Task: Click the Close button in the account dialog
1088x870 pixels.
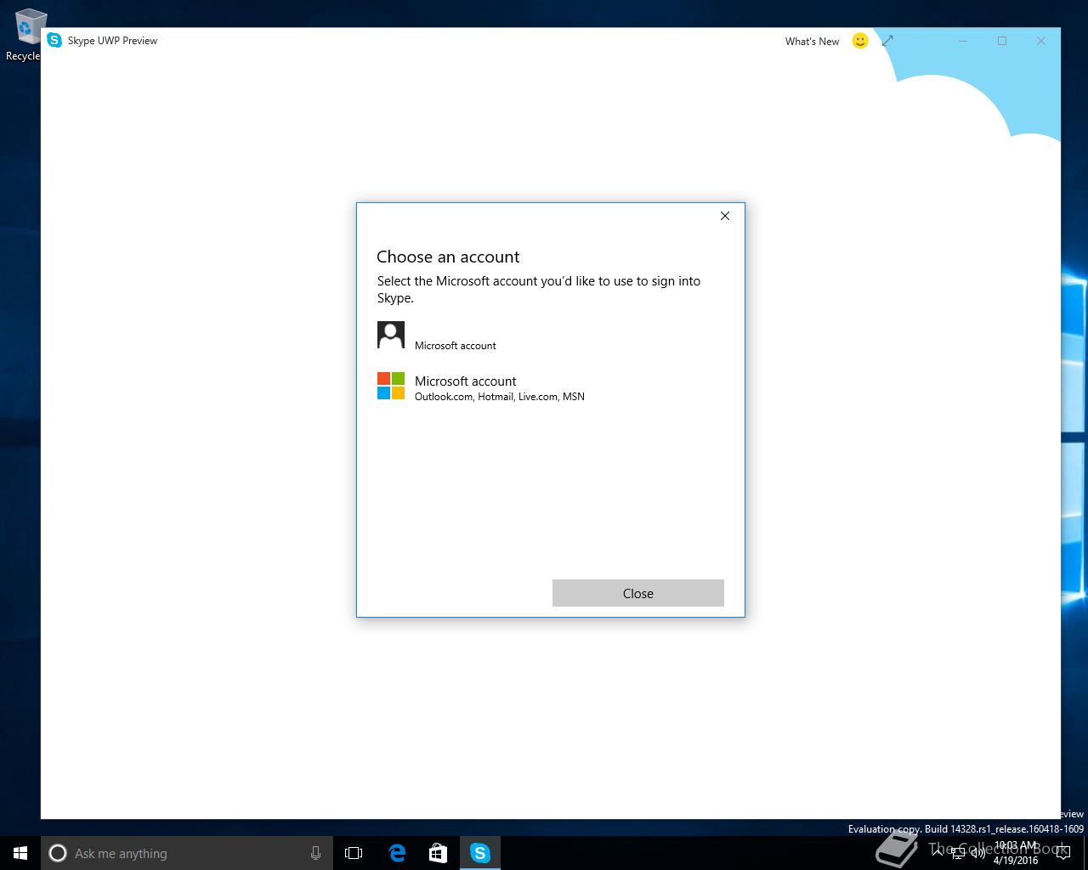Action: coord(637,593)
